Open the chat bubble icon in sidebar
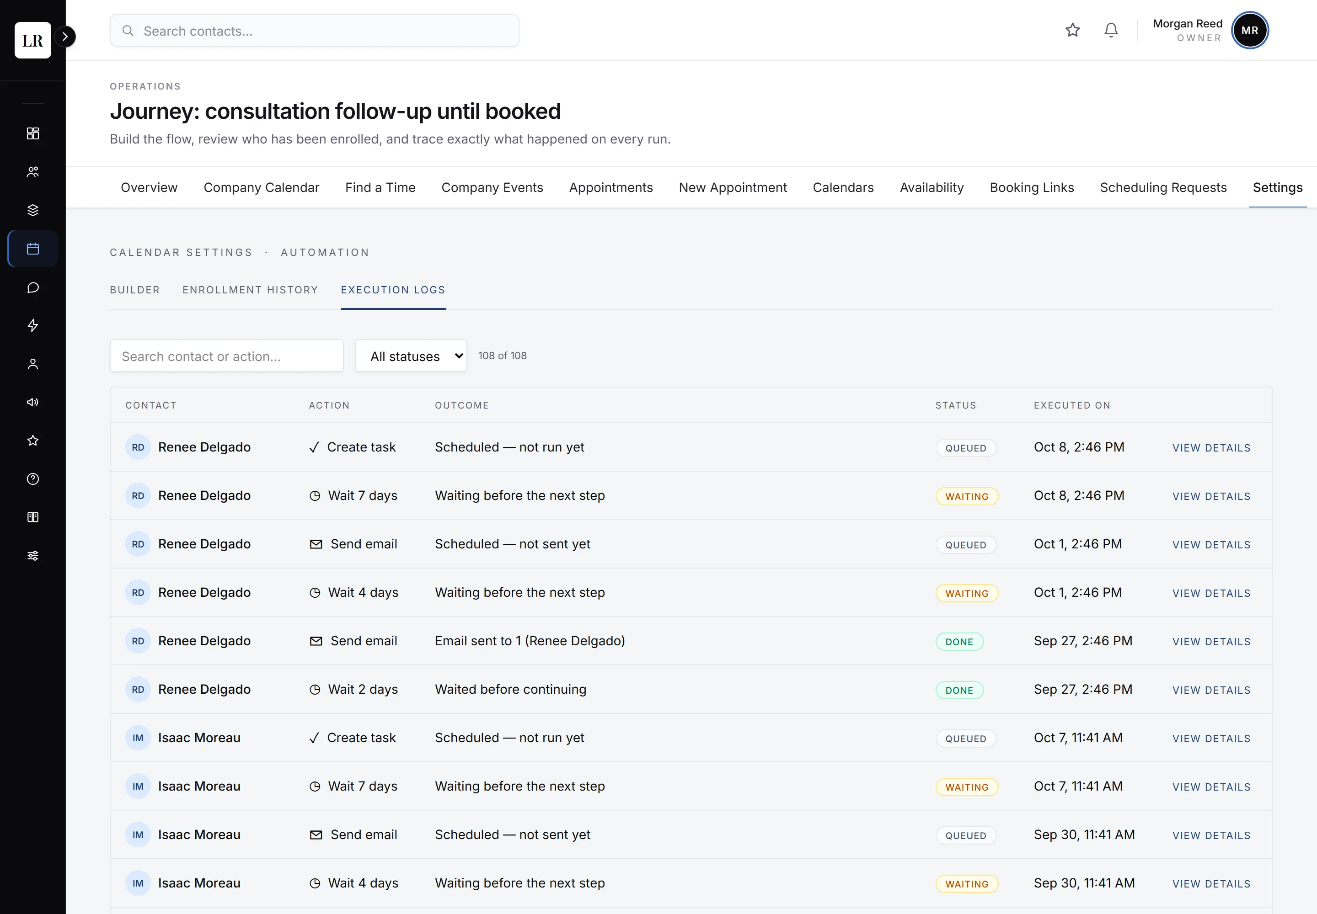The width and height of the screenshot is (1317, 914). 32,287
